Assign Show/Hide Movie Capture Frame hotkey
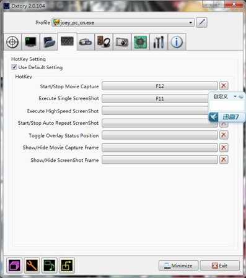 [160, 148]
